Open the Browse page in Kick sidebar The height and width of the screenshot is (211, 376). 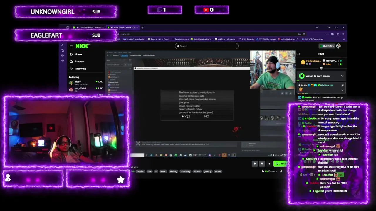77,62
